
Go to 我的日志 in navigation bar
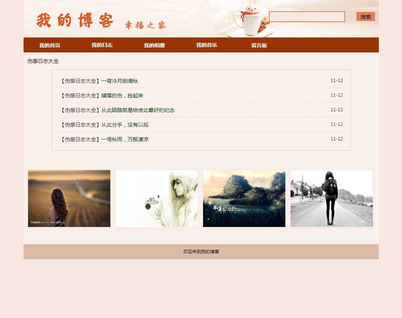[102, 45]
